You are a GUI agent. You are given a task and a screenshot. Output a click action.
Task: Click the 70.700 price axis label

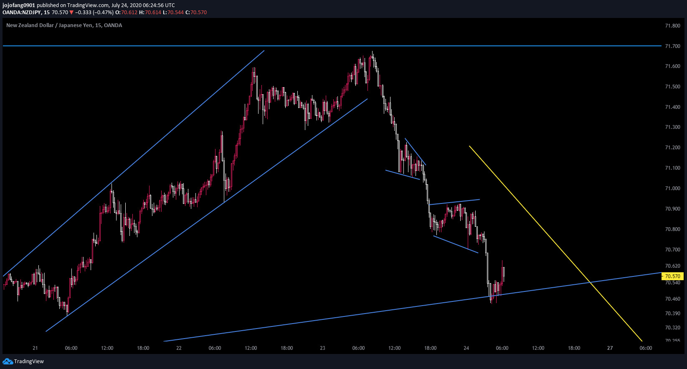(x=672, y=250)
